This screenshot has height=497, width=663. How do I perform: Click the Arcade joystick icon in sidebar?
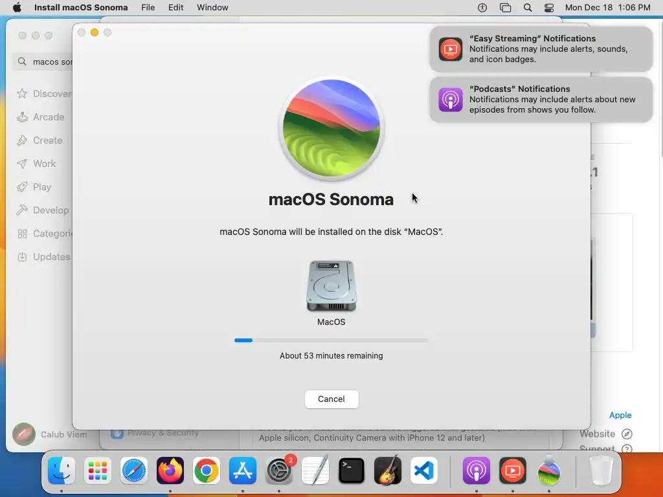(x=22, y=117)
